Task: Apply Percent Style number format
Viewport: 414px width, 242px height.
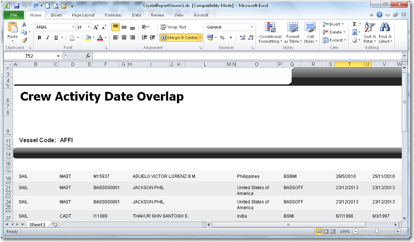Action: [222, 37]
